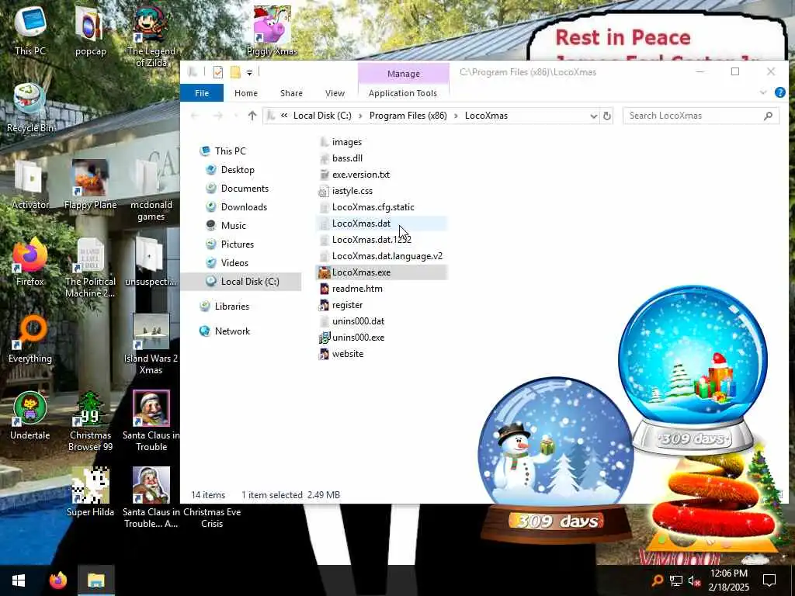Open the Activator desktop icon

pyautogui.click(x=30, y=185)
